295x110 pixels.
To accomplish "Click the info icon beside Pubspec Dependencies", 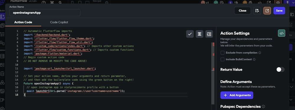I will point(263,107).
